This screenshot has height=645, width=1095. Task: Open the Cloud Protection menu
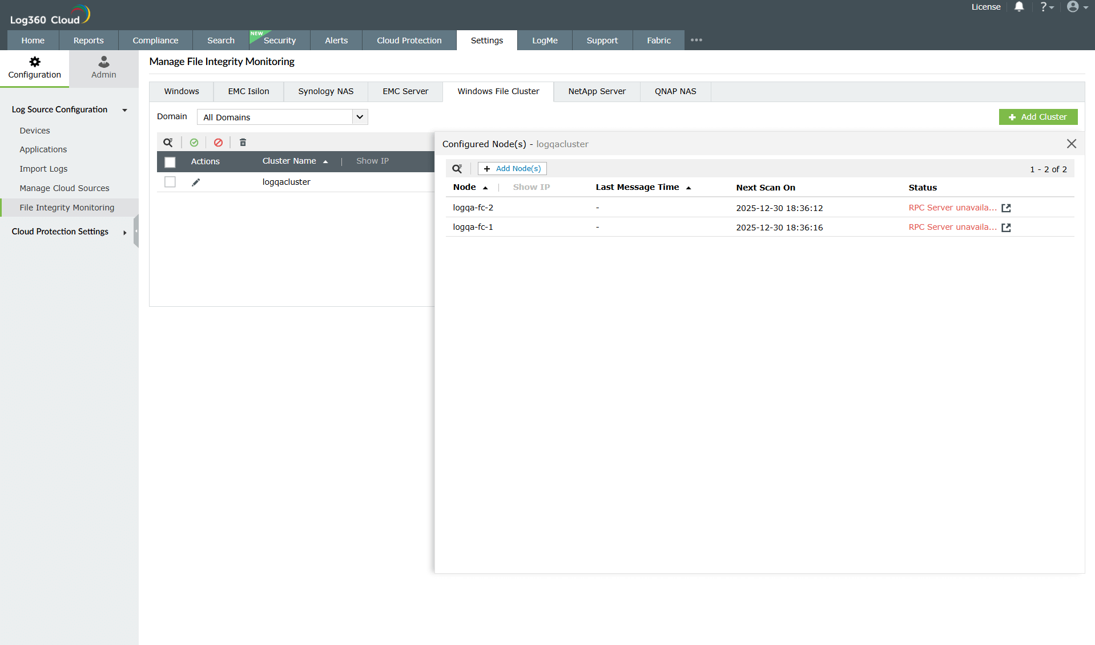409,40
